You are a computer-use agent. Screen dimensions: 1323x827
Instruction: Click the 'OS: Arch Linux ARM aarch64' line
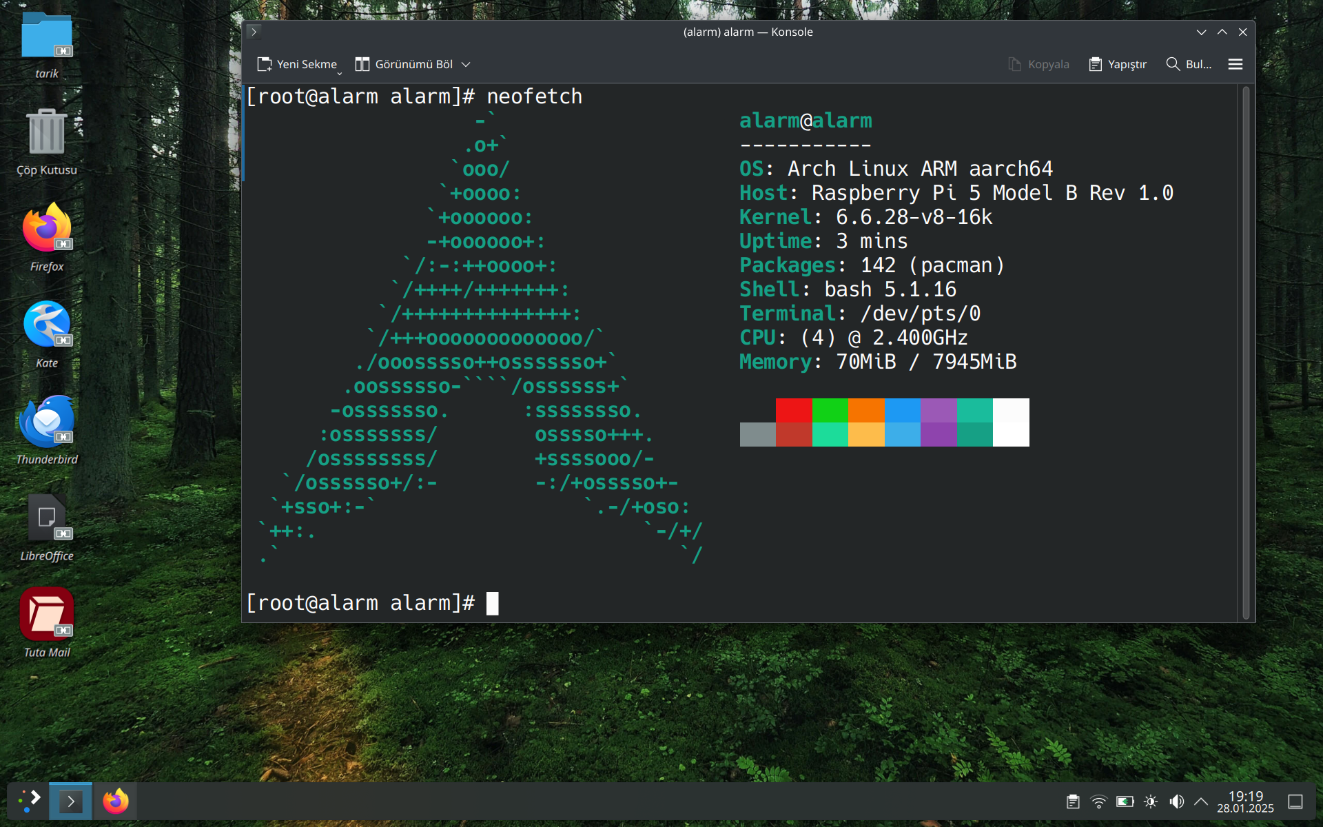896,169
